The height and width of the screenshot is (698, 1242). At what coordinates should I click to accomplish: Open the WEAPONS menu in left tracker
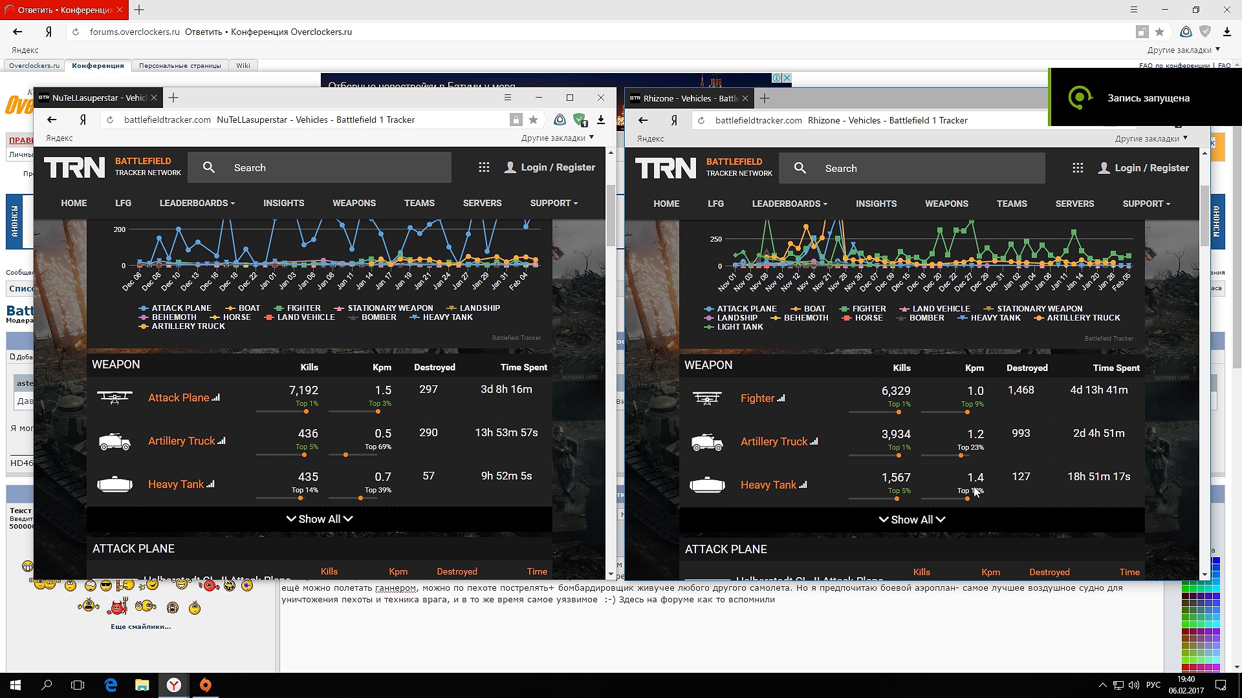[354, 203]
